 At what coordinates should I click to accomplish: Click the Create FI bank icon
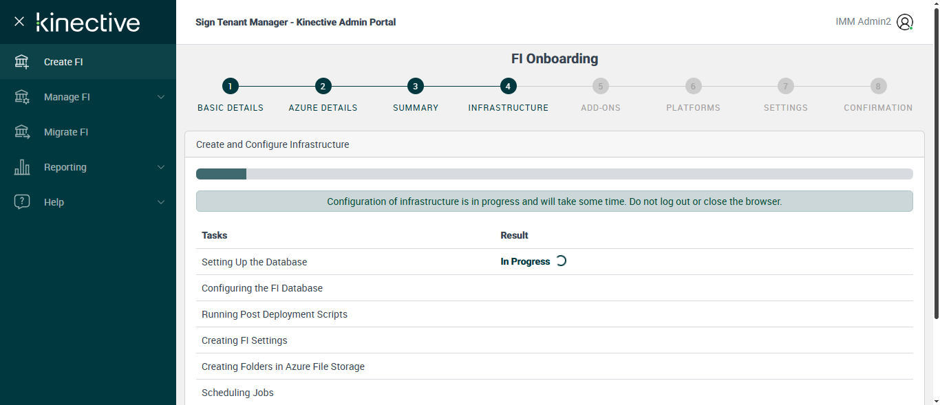click(22, 62)
